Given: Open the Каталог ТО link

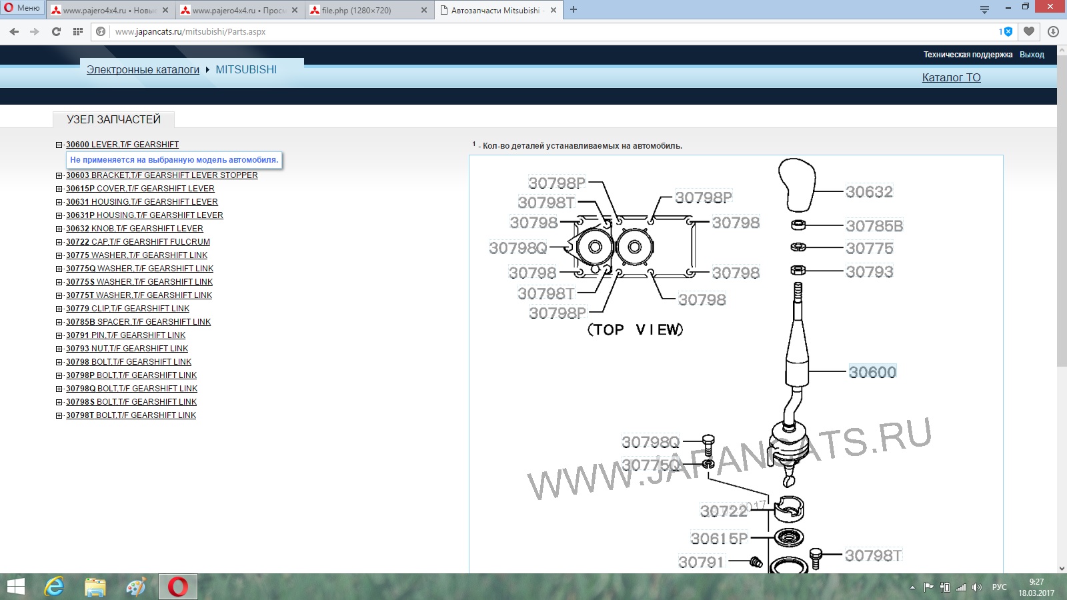Looking at the screenshot, I should tap(951, 77).
